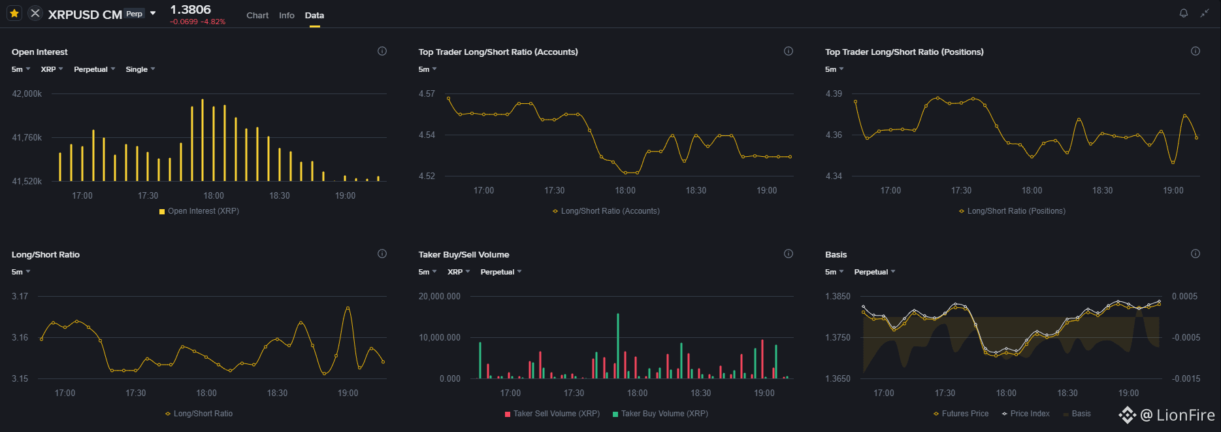
Task: Switch to the Chart tab
Action: [x=257, y=15]
